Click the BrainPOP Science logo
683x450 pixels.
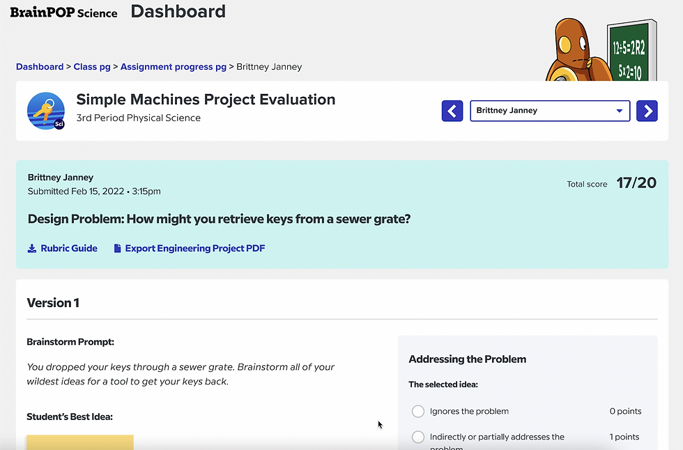pyautogui.click(x=63, y=12)
